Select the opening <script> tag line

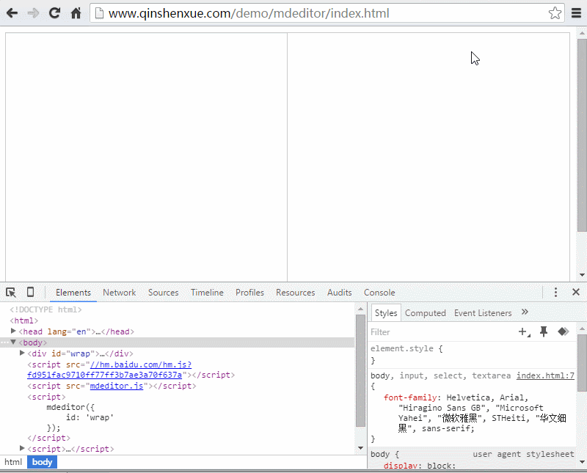(x=46, y=397)
